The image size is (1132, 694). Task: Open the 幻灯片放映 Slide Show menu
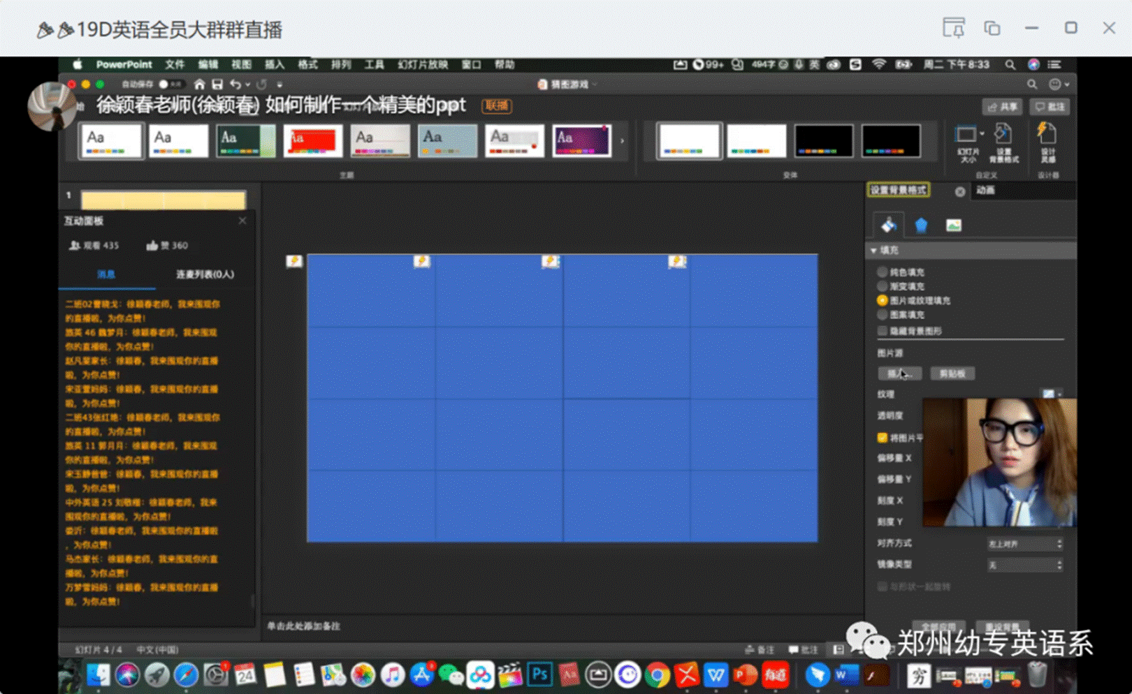click(423, 64)
